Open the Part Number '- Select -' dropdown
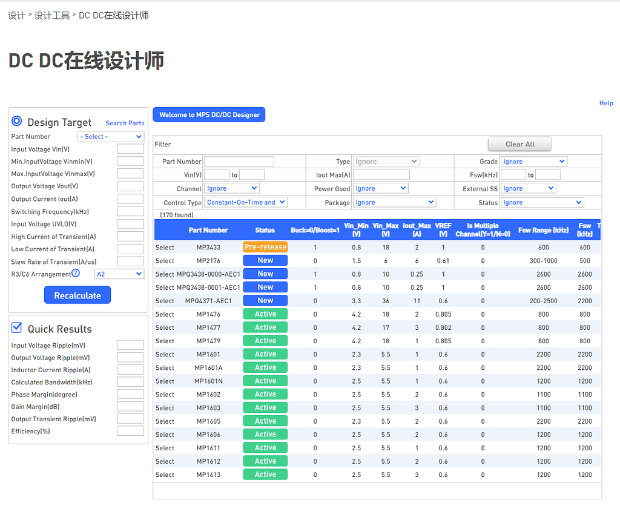 (111, 136)
